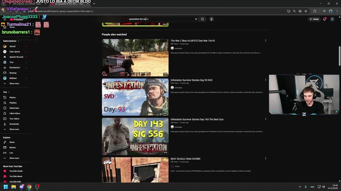Open Claro Sports subscription

point(15,52)
